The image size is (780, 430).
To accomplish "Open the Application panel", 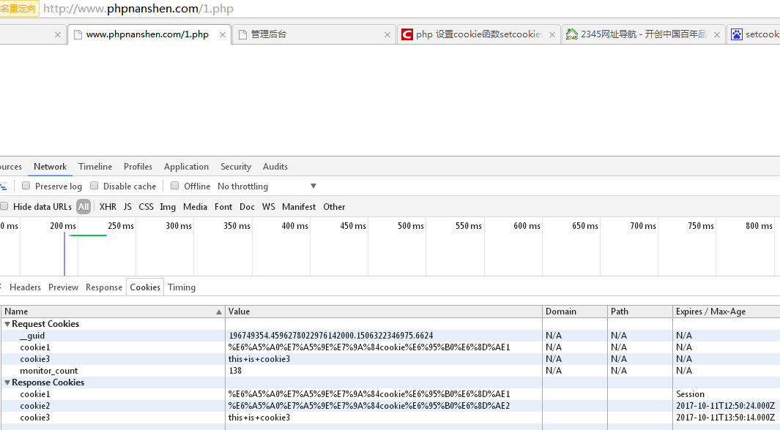I will pyautogui.click(x=186, y=167).
